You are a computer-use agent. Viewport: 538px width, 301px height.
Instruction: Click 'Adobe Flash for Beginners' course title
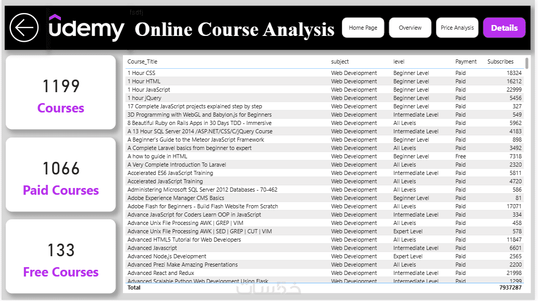[203, 206]
